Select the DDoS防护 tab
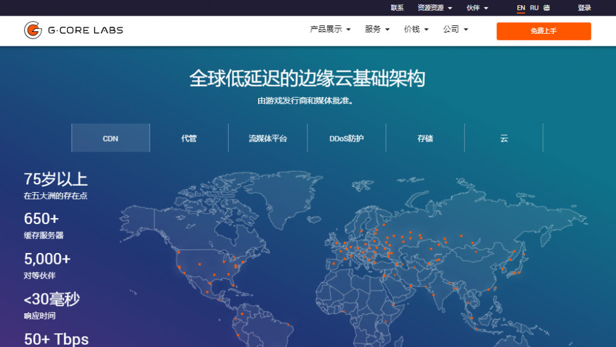 346,138
